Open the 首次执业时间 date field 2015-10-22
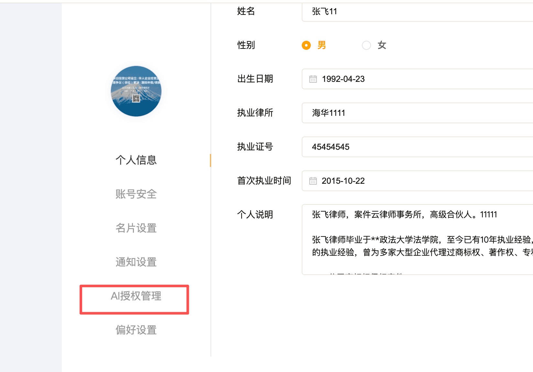The height and width of the screenshot is (372, 533). pyautogui.click(x=417, y=181)
